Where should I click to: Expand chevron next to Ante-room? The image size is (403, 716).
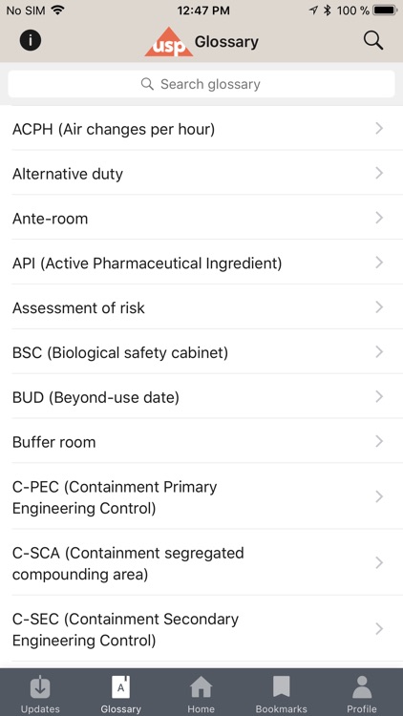point(379,218)
